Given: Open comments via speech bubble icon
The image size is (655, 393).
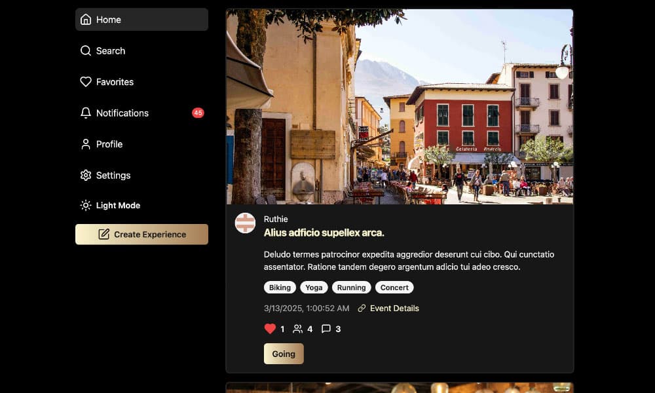Looking at the screenshot, I should [326, 329].
